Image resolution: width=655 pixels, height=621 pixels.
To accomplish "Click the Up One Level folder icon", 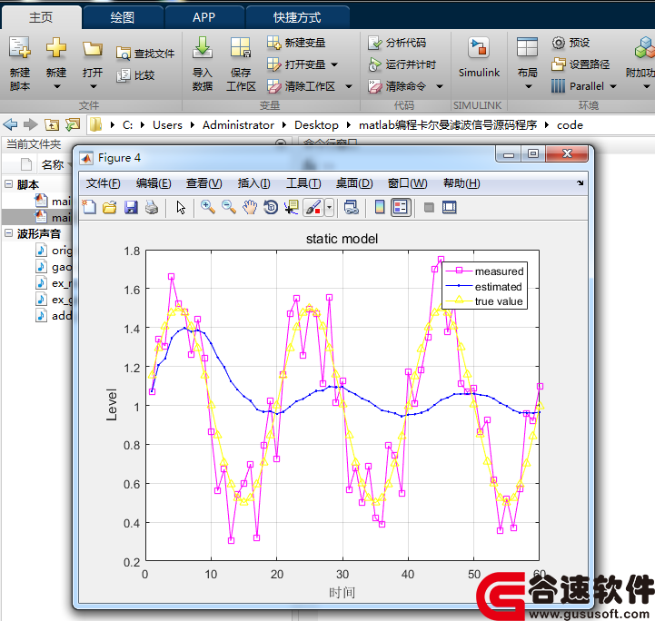I will click(x=52, y=124).
